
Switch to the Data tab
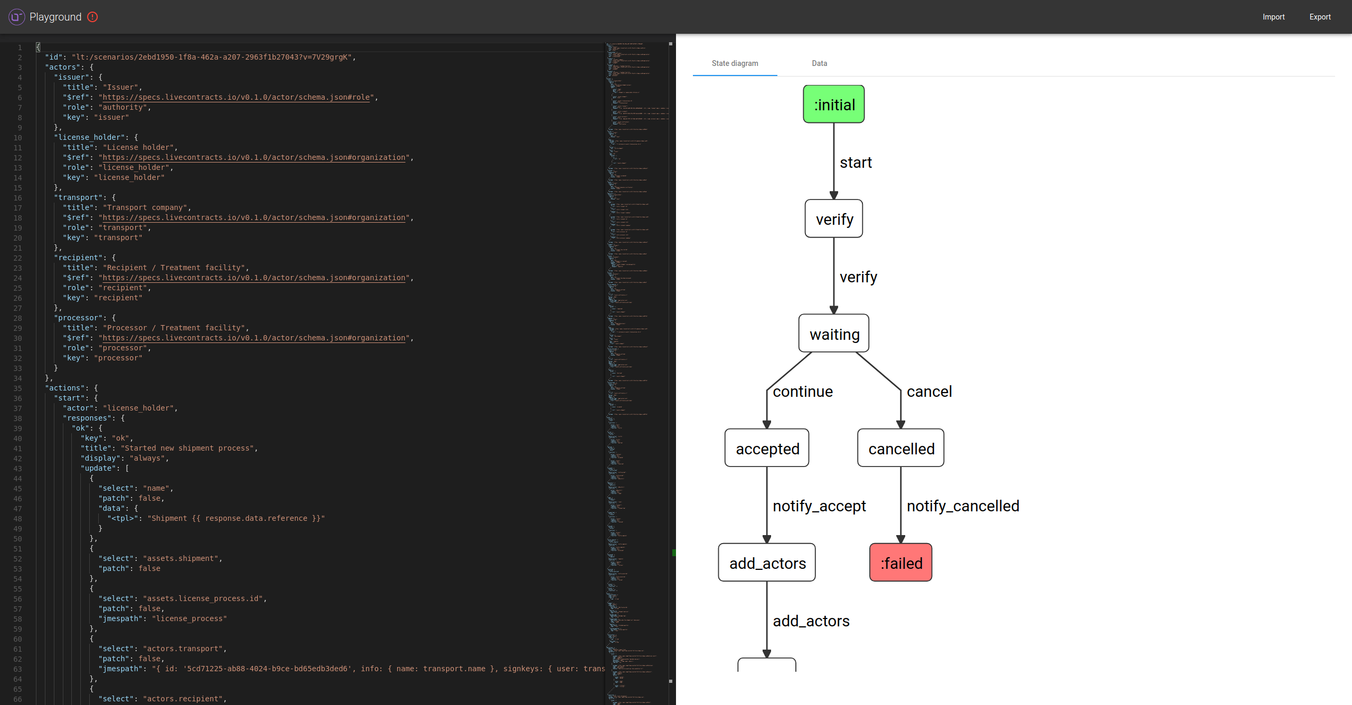click(x=819, y=63)
